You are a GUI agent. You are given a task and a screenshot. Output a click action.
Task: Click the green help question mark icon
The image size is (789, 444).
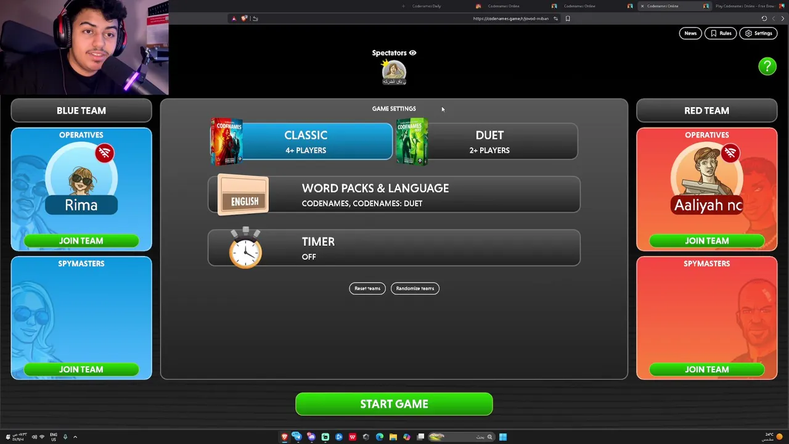[x=767, y=66]
